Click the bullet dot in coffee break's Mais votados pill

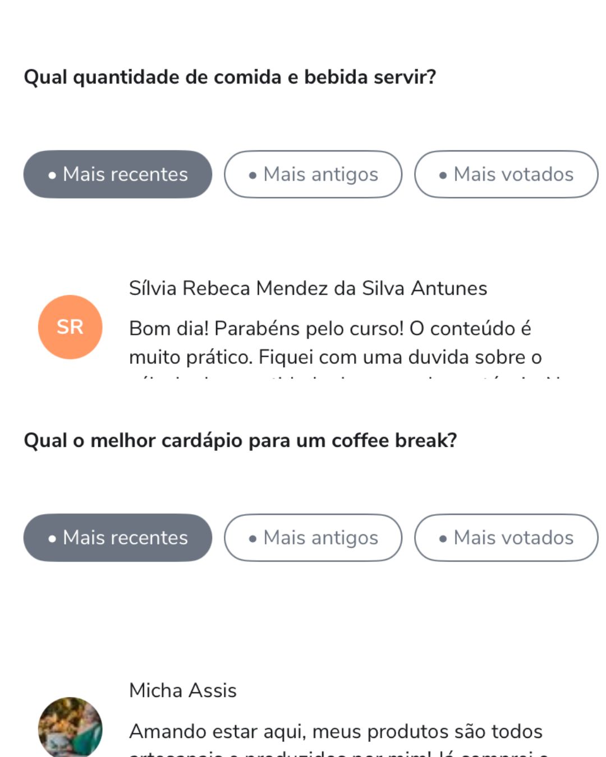coord(443,539)
